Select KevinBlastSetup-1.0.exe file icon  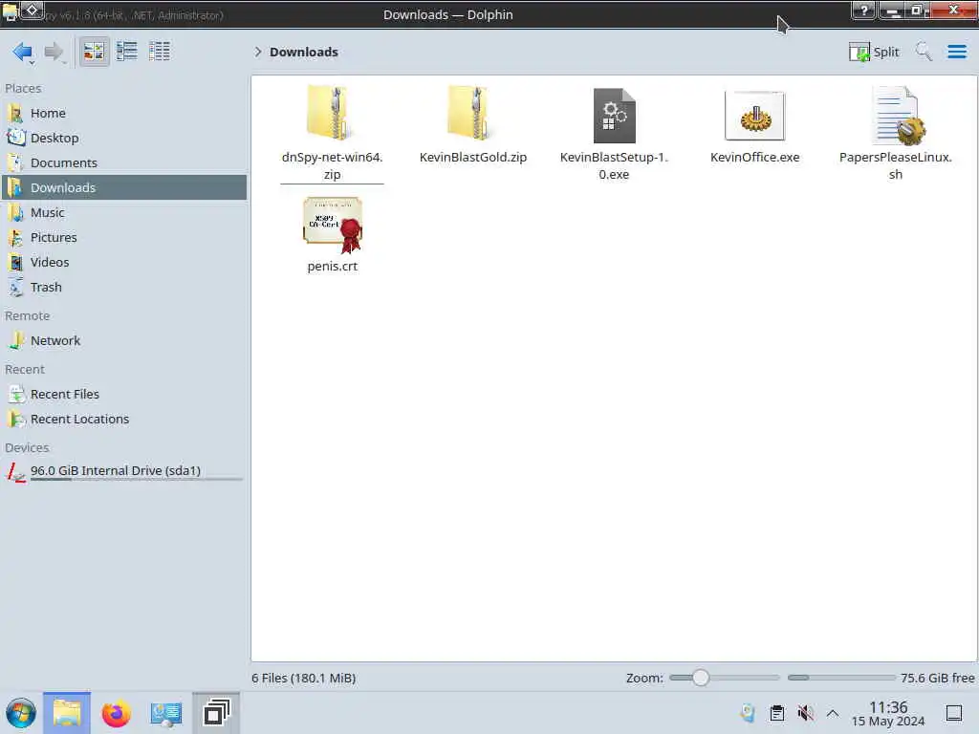pyautogui.click(x=614, y=116)
